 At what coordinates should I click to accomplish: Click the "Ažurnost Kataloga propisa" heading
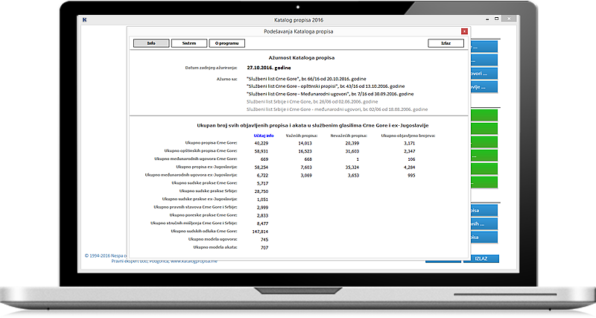coord(302,58)
